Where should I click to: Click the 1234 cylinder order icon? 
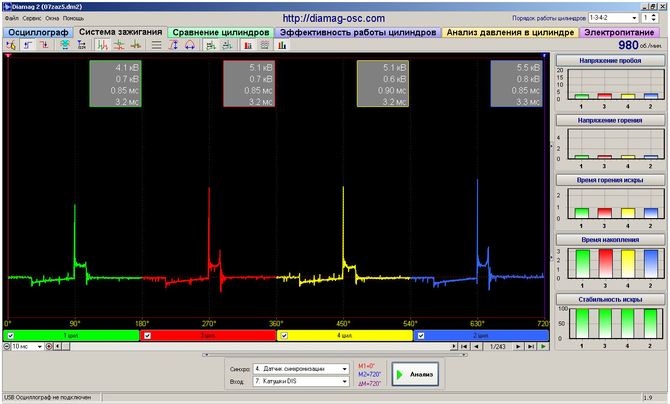coord(82,45)
